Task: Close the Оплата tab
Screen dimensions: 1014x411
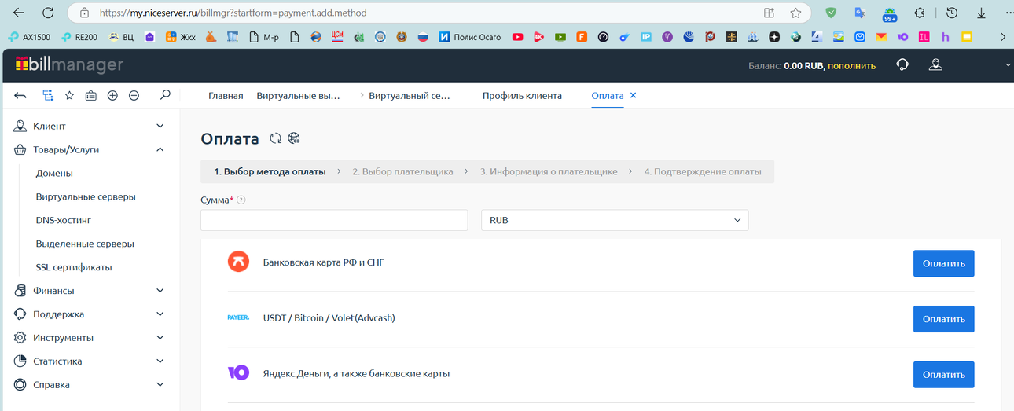Action: pyautogui.click(x=634, y=95)
